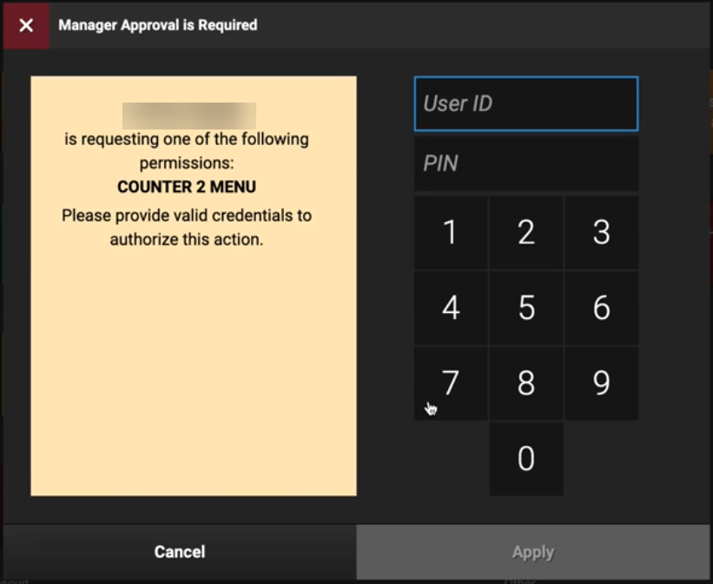This screenshot has height=584, width=713.
Task: Click the Manager Approval is Required title
Action: 157,25
